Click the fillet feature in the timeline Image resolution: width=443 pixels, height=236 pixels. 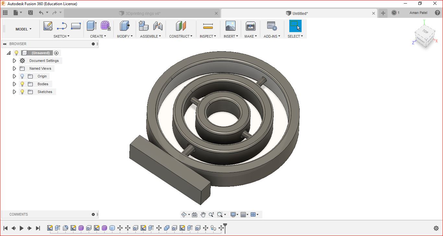coord(66,228)
